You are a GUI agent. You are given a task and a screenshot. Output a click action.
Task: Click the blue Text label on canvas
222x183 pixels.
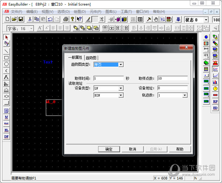[48, 62]
